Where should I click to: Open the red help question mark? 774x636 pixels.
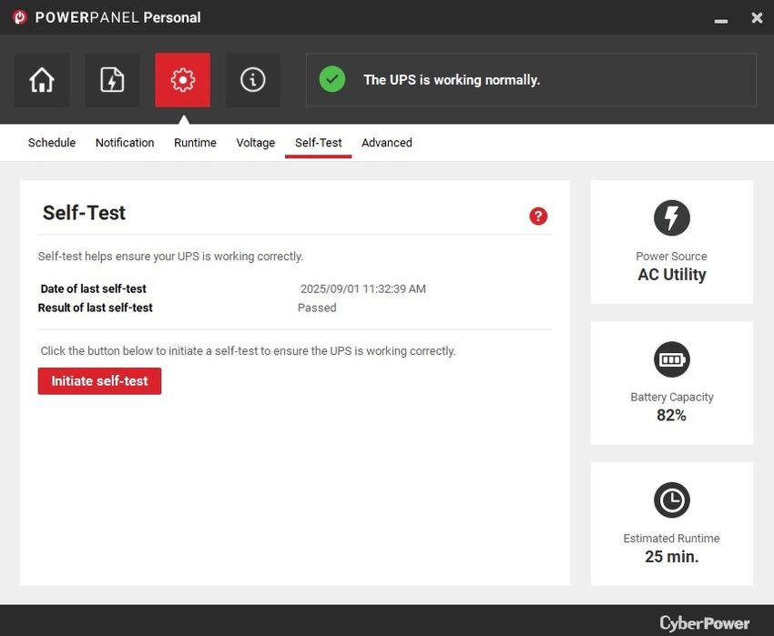[x=538, y=216]
